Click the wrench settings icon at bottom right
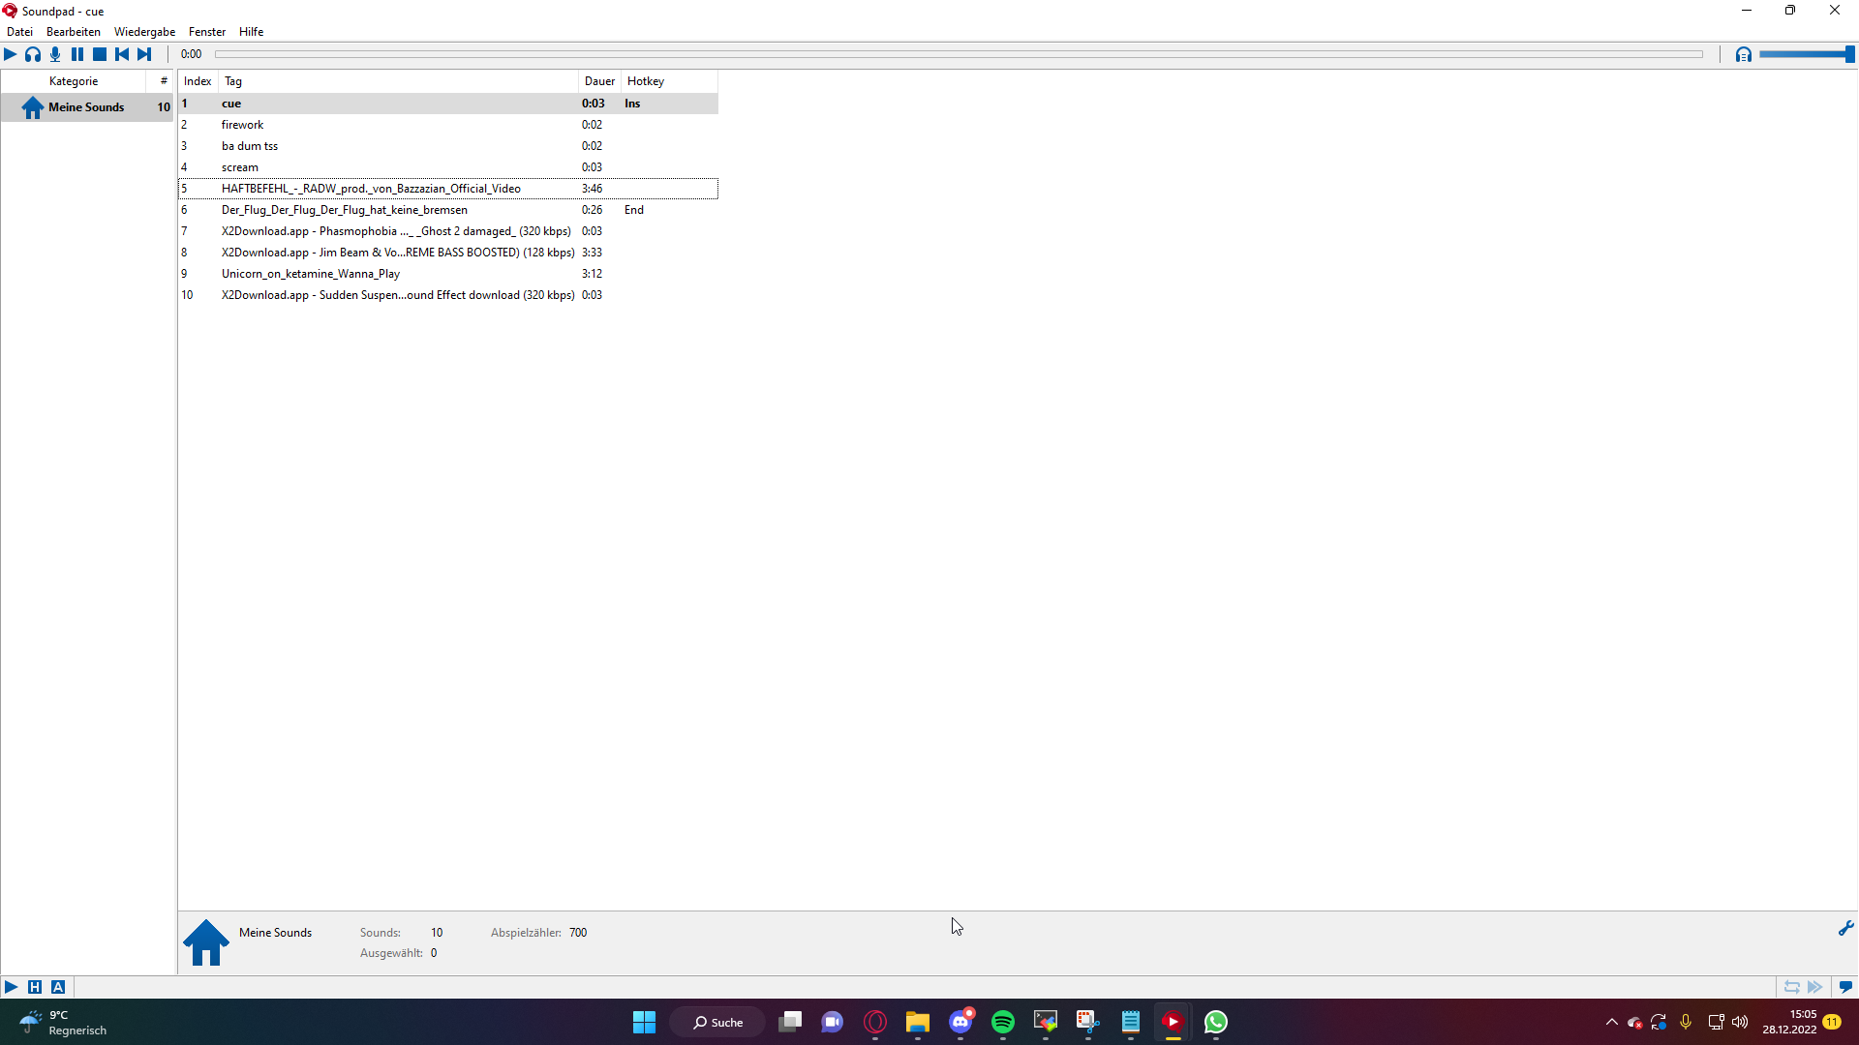 1845,928
